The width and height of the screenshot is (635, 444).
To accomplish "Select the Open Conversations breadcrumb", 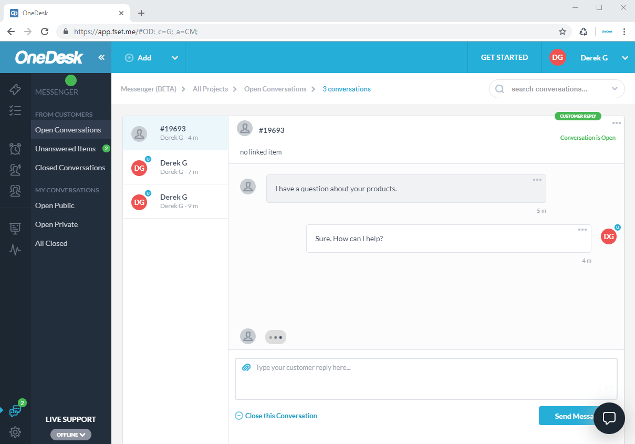I will (275, 89).
